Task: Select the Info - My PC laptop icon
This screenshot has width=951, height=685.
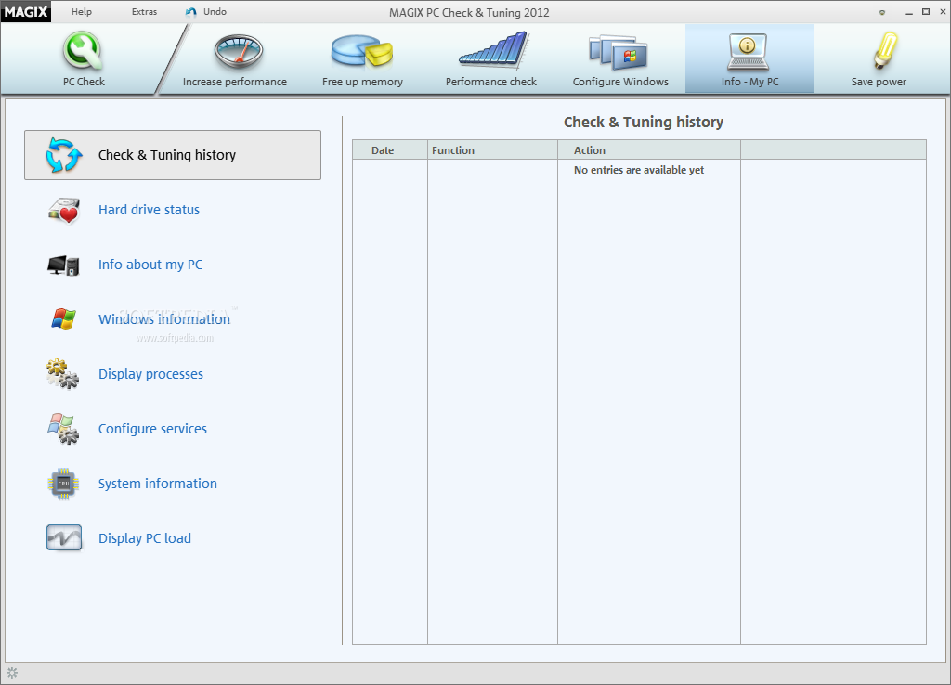Action: tap(749, 52)
